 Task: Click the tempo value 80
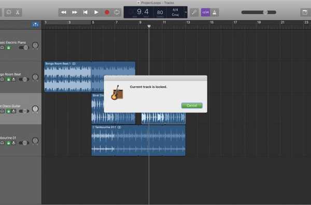pos(160,12)
